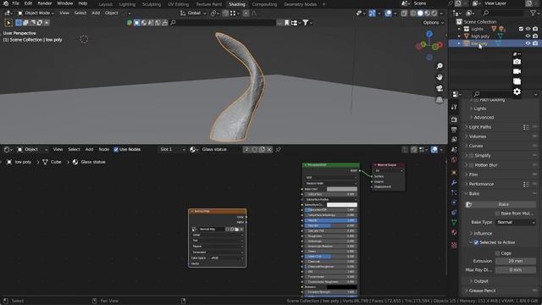
Task: Hide the low poly object with eye icon
Action: point(528,43)
